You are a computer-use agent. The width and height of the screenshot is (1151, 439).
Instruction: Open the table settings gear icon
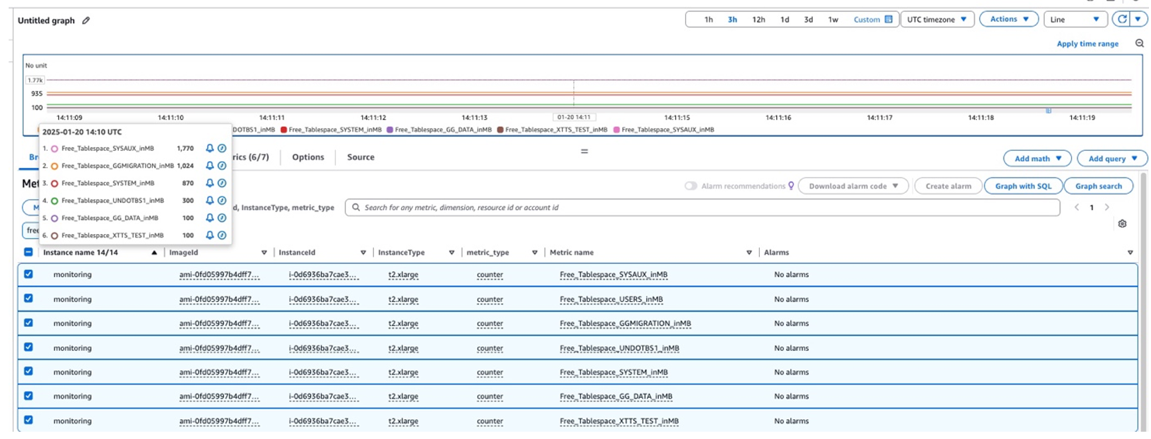(1122, 224)
